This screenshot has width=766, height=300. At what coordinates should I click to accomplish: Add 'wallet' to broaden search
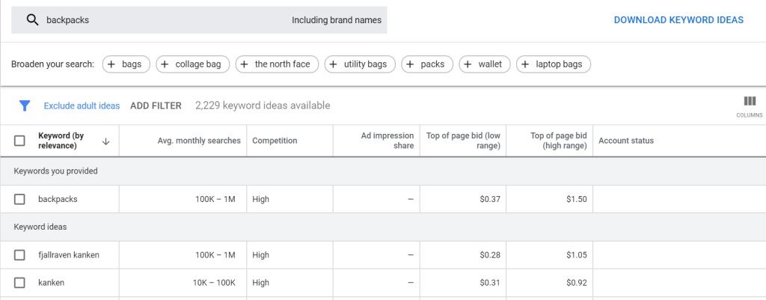[x=485, y=64]
